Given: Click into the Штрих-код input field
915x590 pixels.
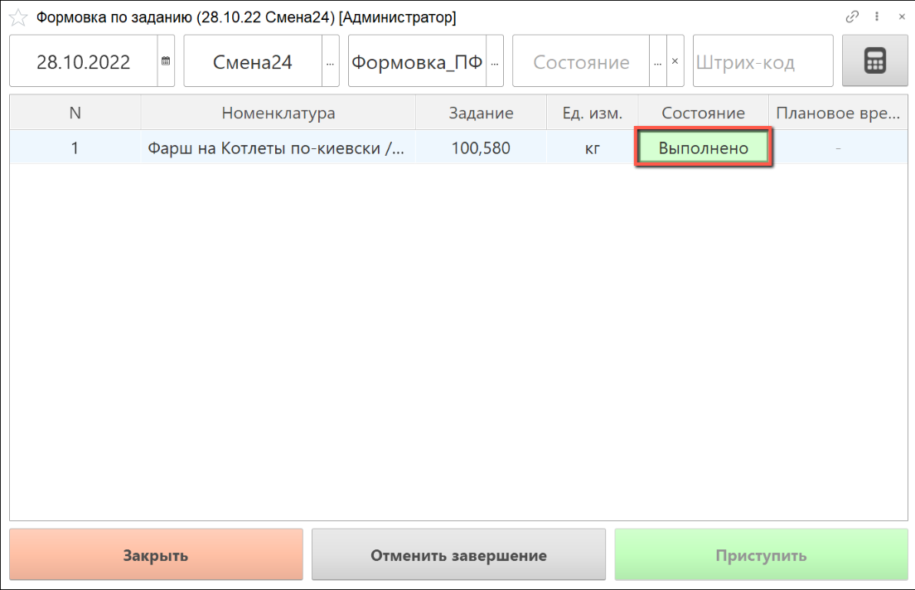Looking at the screenshot, I should pos(762,61).
